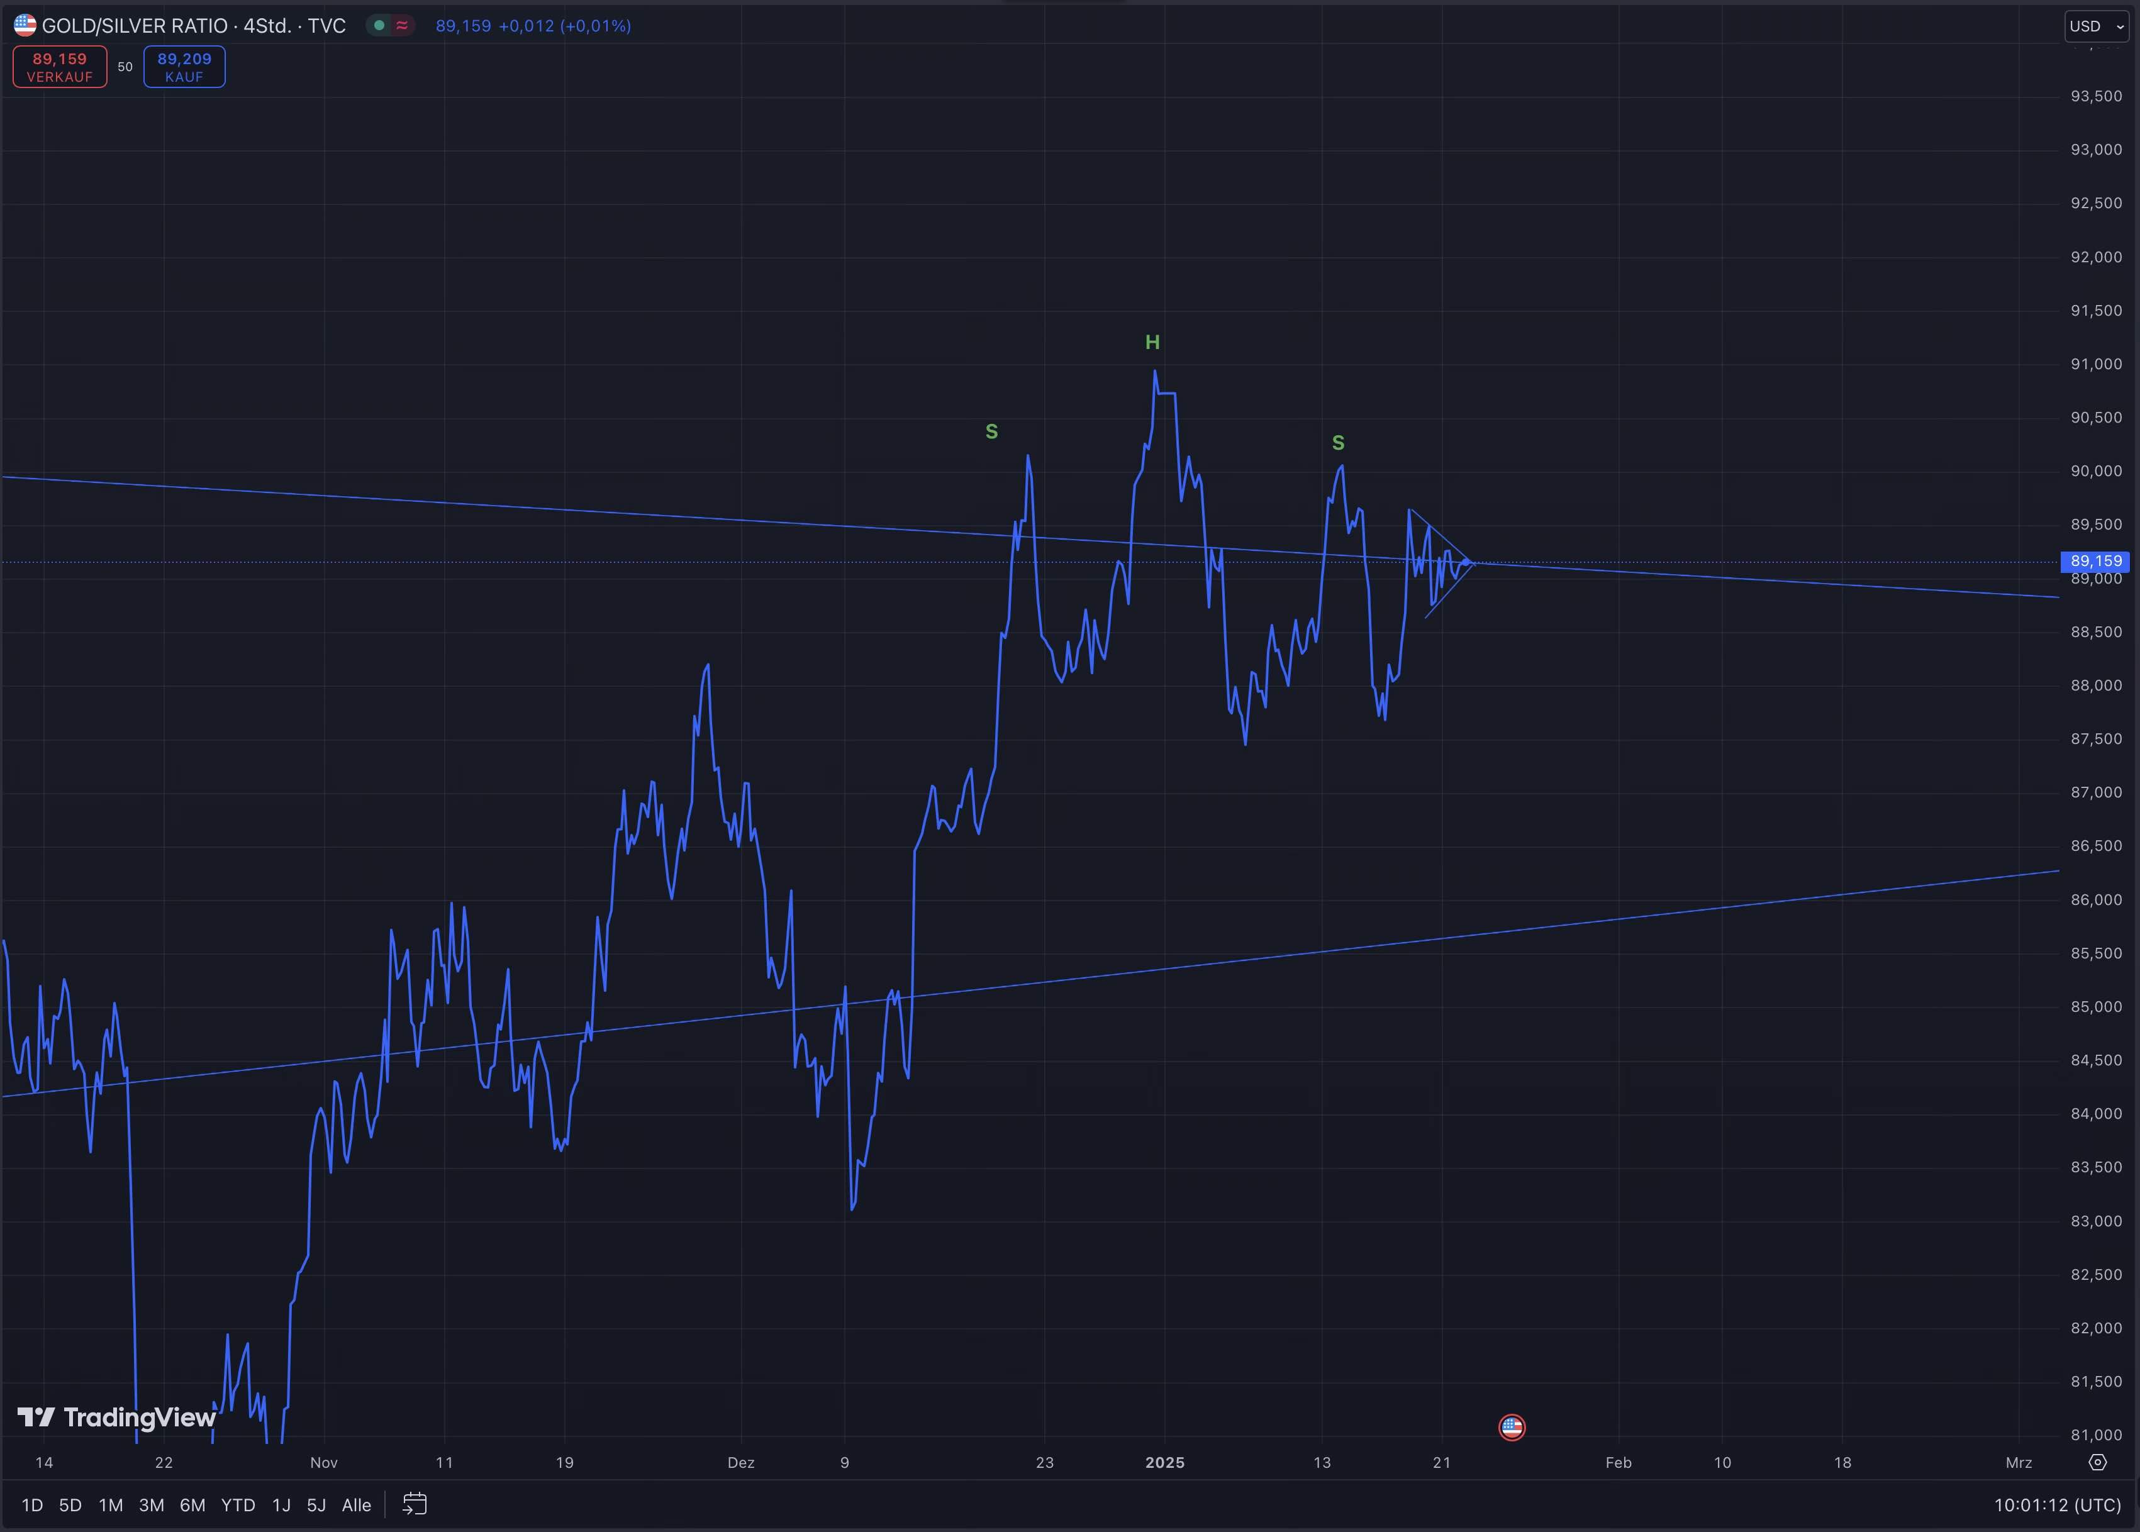Viewport: 2140px width, 1532px height.
Task: Click the TradingView logo
Action: coord(117,1417)
